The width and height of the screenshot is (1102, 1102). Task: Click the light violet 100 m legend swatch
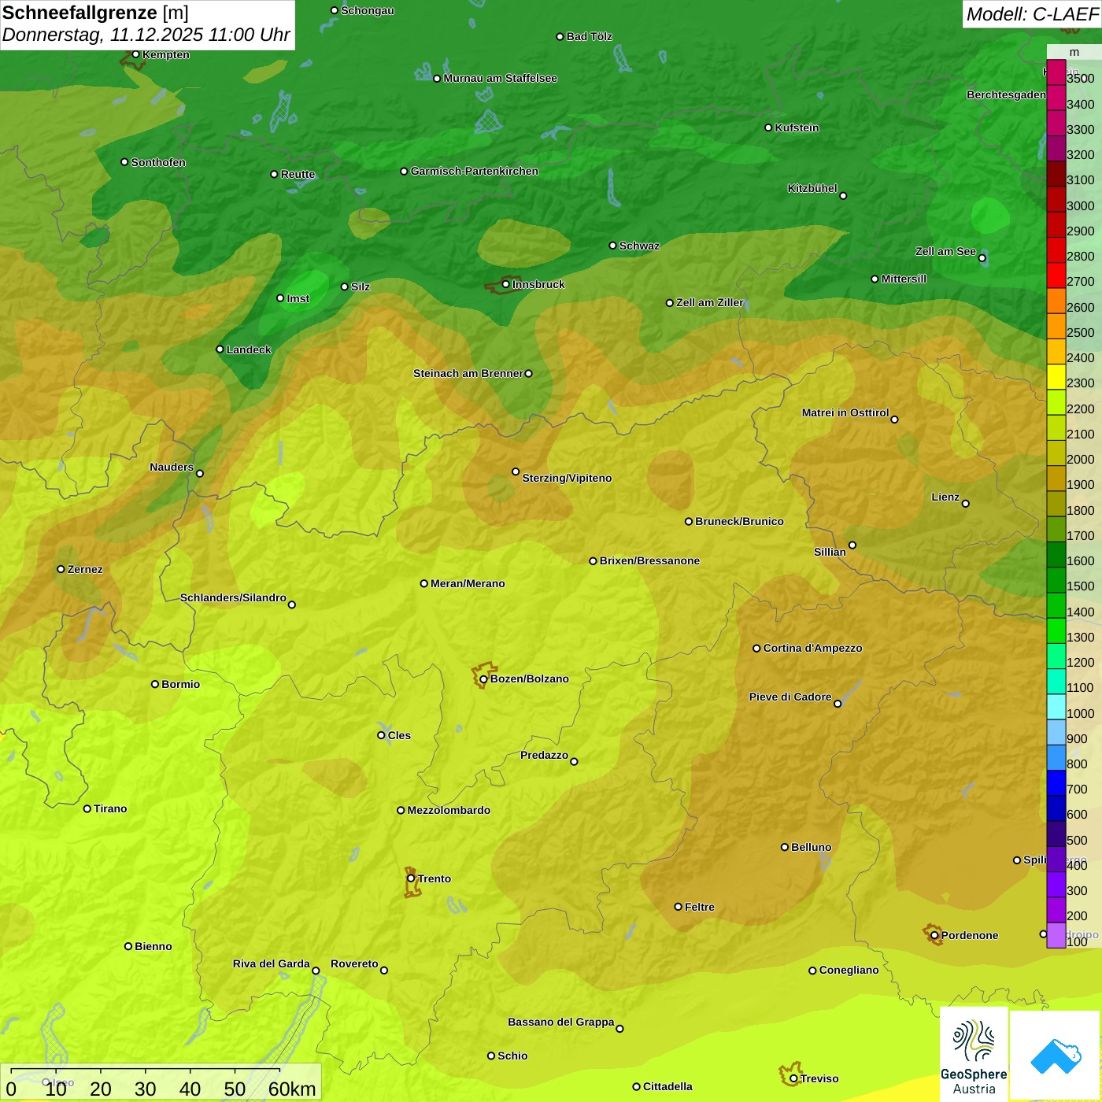coord(1056,935)
